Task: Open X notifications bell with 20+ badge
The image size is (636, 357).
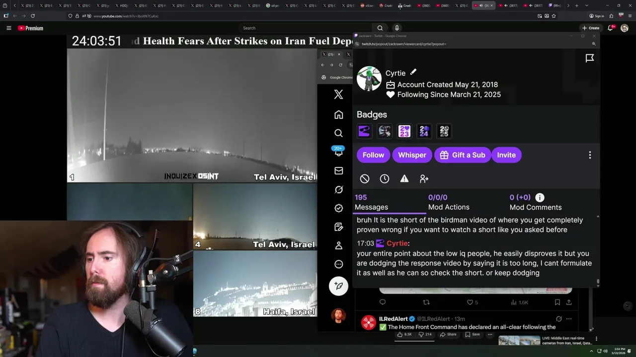Action: click(338, 152)
